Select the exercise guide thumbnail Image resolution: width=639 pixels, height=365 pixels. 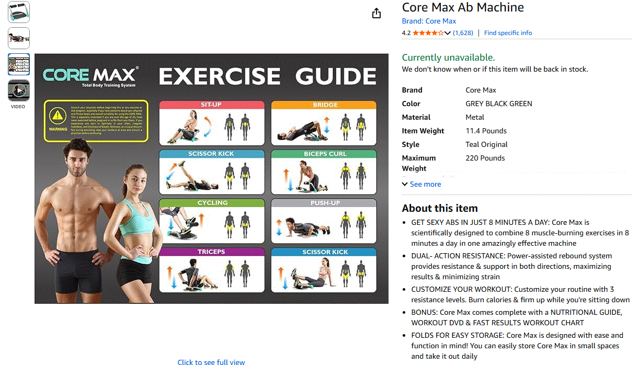coord(19,64)
